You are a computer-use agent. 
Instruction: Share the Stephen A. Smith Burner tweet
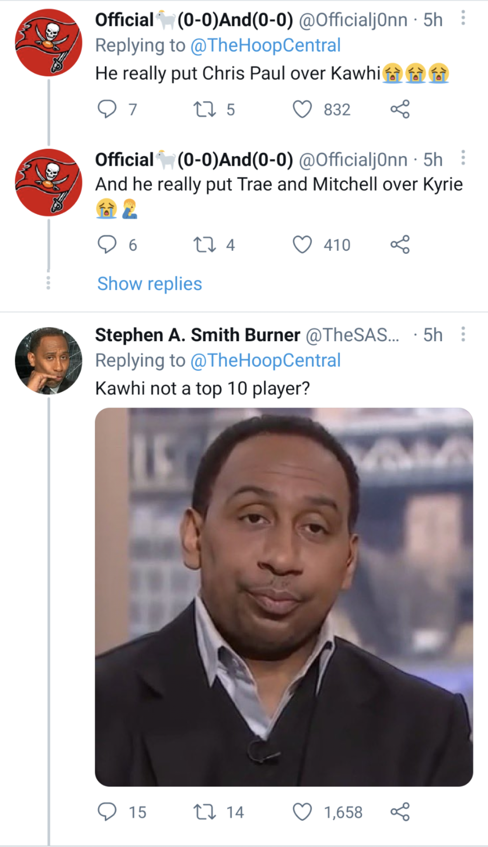pyautogui.click(x=400, y=812)
